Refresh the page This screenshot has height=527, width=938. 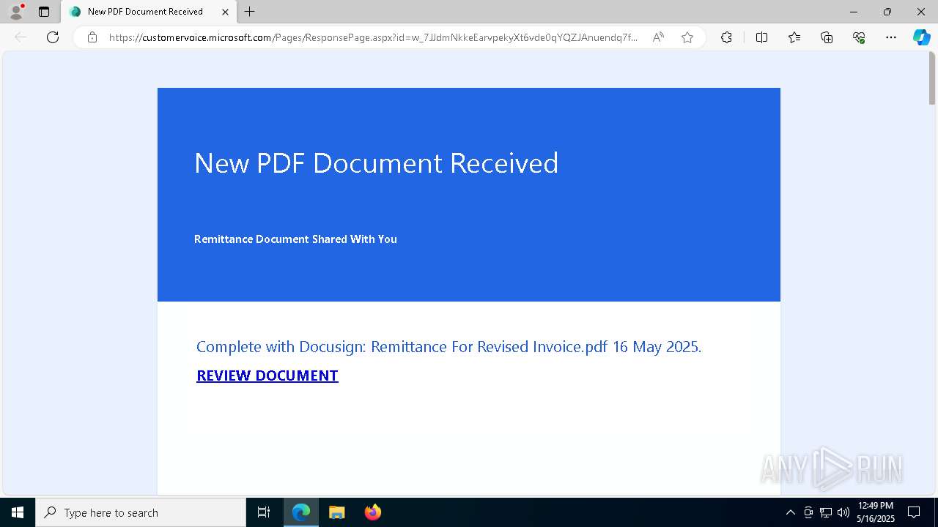53,37
